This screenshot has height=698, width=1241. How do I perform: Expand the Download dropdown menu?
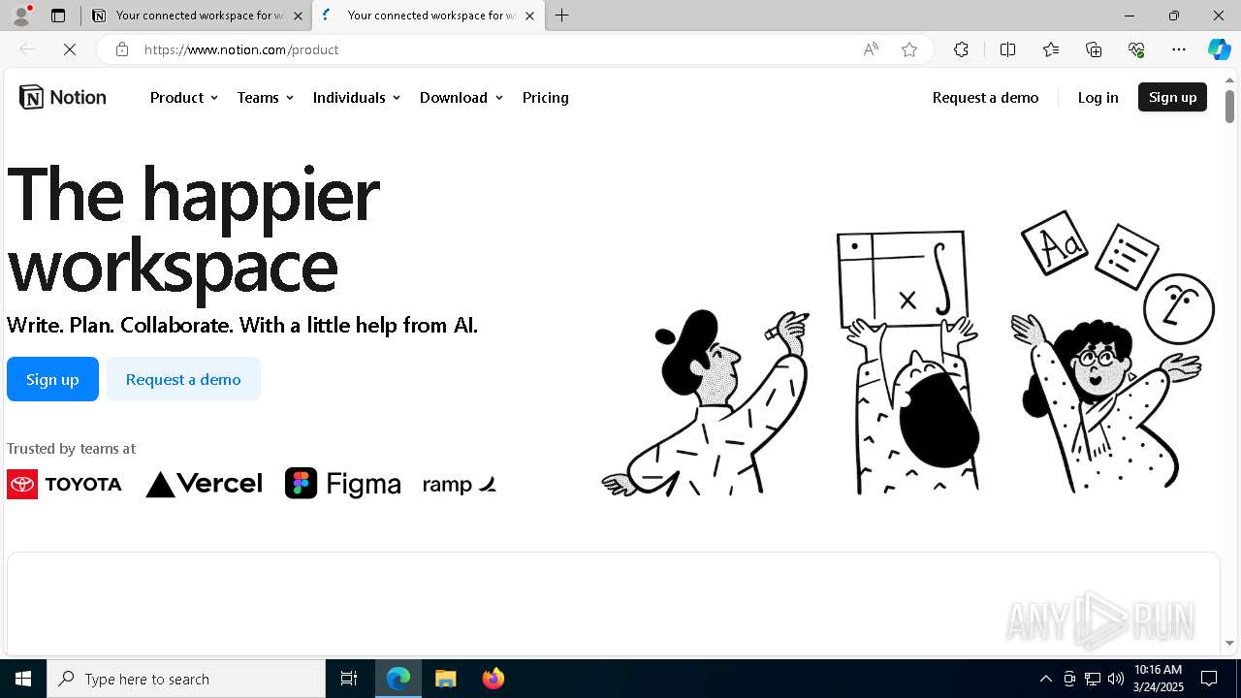(461, 97)
